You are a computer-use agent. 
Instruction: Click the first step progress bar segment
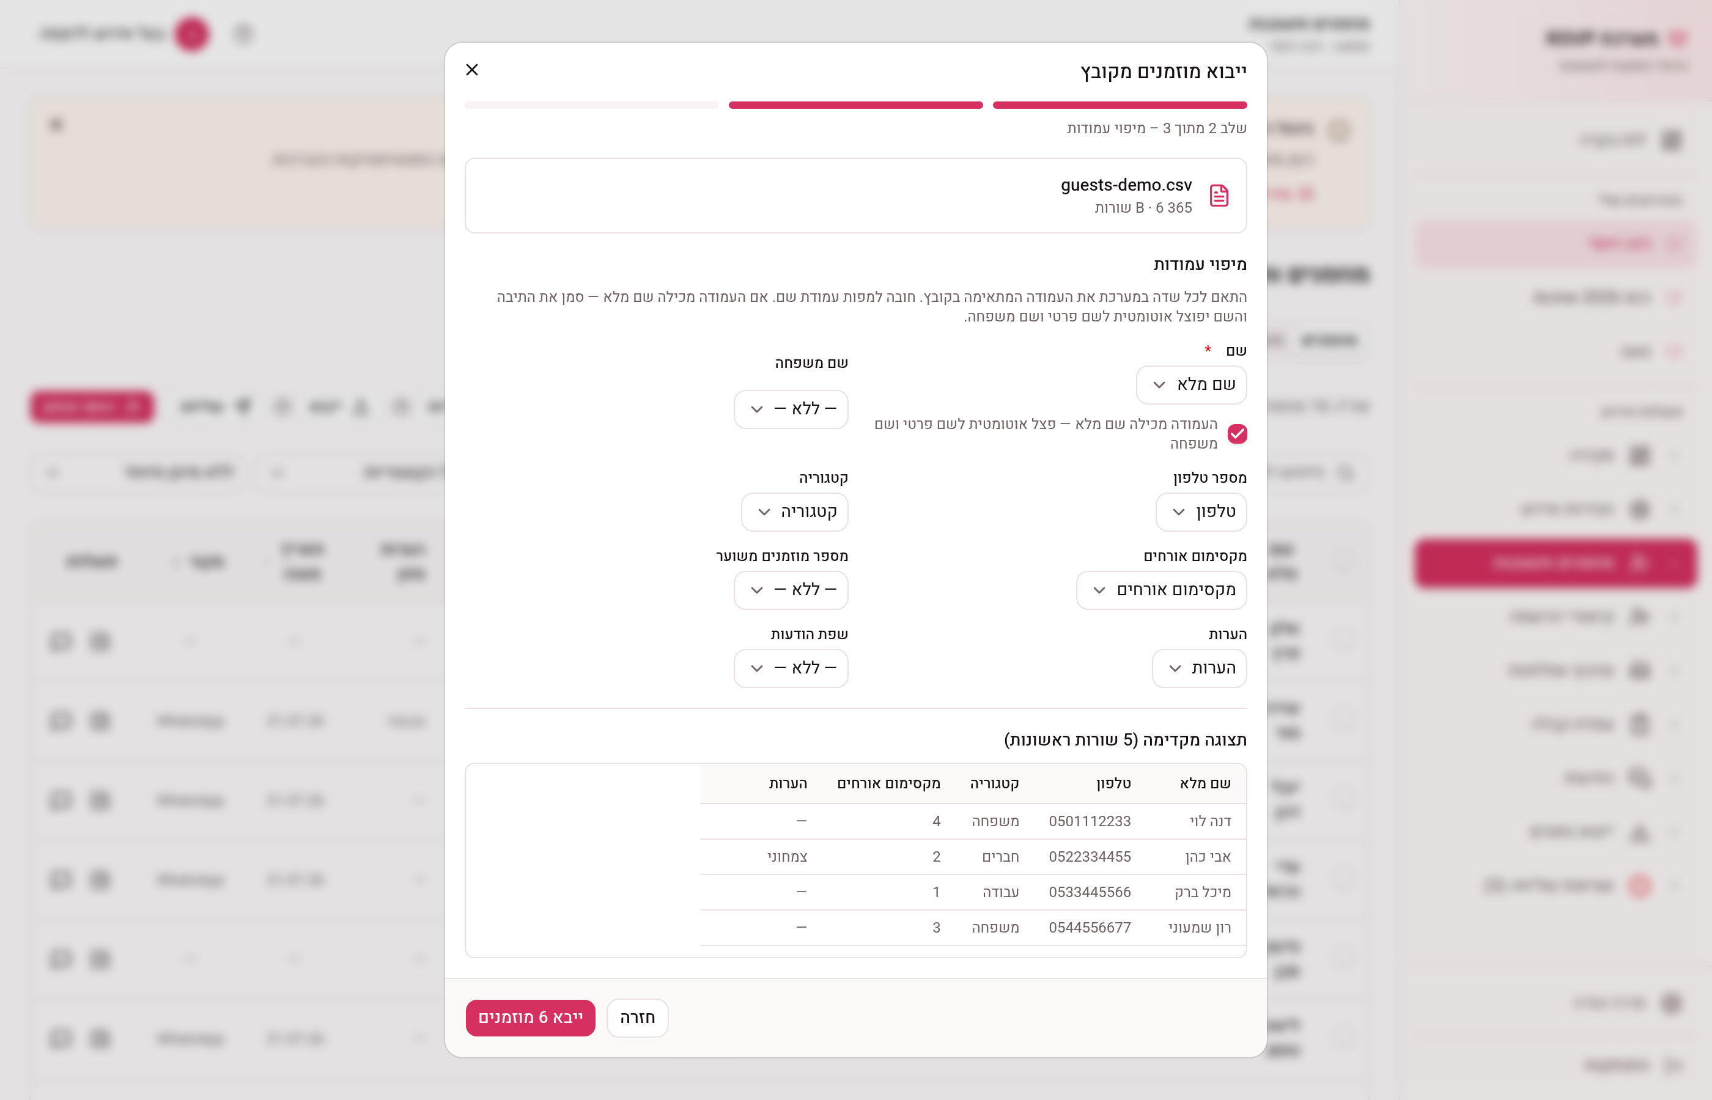[x=1120, y=105]
